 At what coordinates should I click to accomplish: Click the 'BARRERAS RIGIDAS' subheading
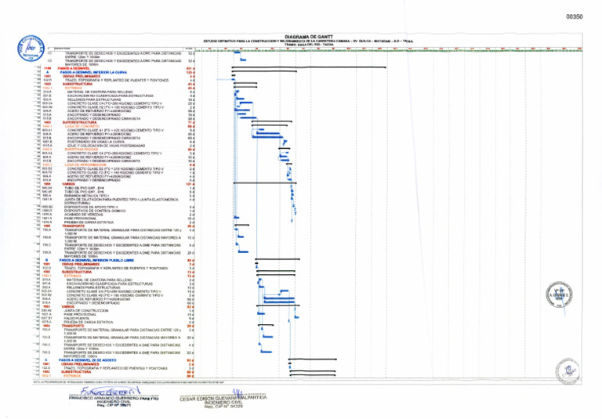80,150
